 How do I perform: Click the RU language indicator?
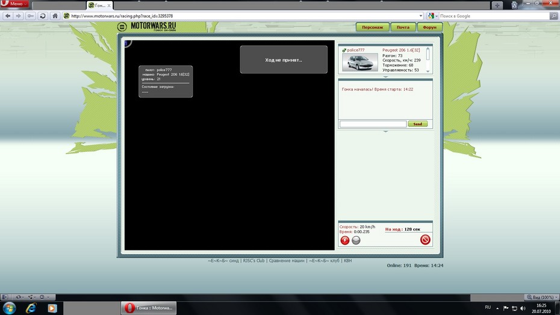[x=488, y=308]
